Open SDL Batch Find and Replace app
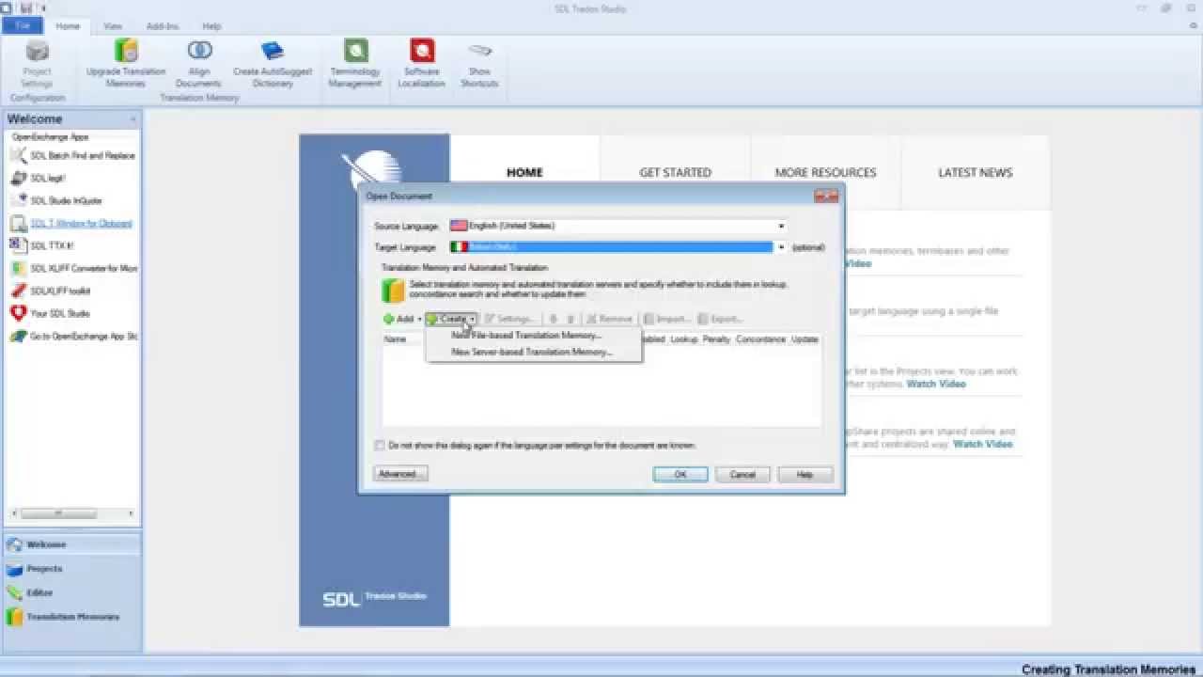The height and width of the screenshot is (677, 1203). click(73, 155)
